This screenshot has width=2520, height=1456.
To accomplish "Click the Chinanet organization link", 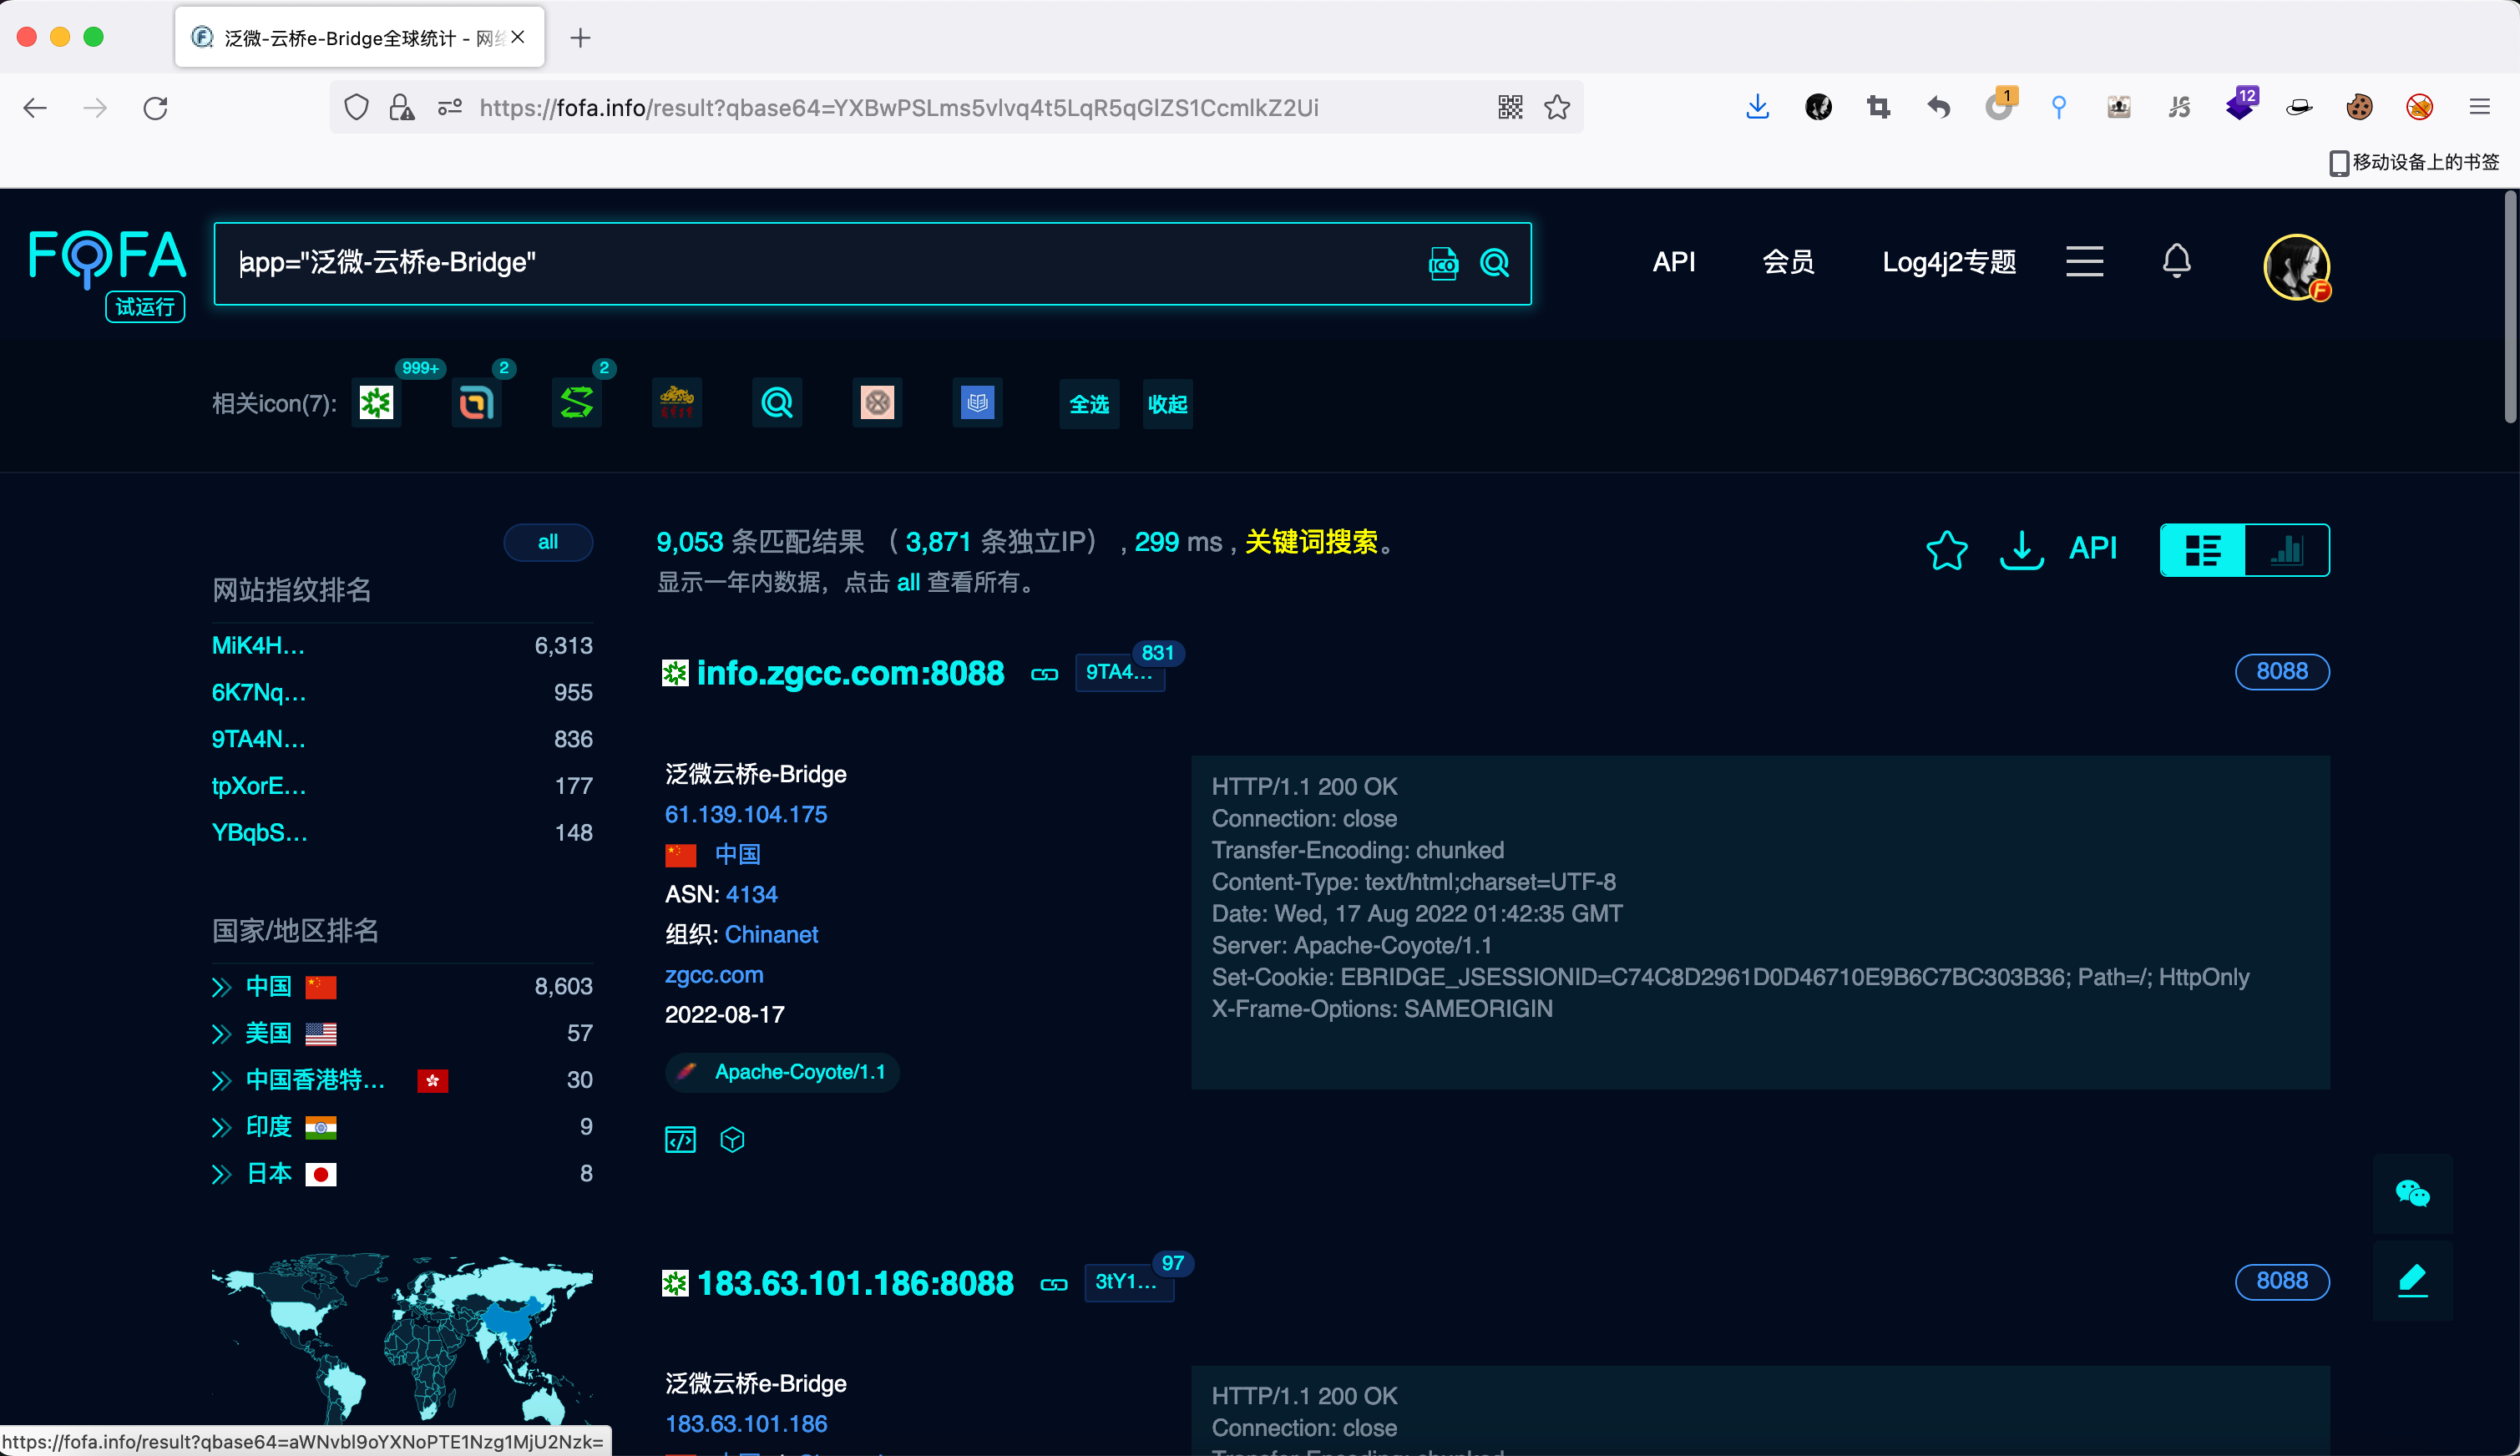I will [771, 935].
